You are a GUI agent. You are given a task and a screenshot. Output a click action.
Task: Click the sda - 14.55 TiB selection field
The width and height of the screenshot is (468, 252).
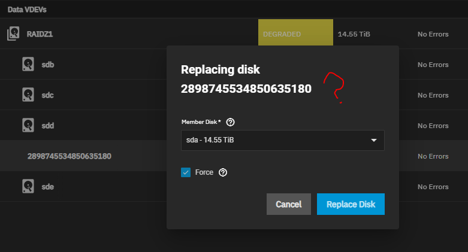coord(276,141)
